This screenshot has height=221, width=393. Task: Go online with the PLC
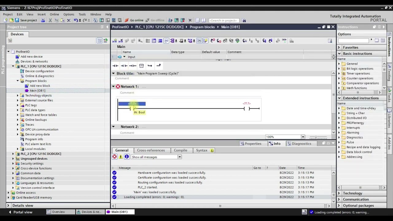pyautogui.click(x=134, y=20)
